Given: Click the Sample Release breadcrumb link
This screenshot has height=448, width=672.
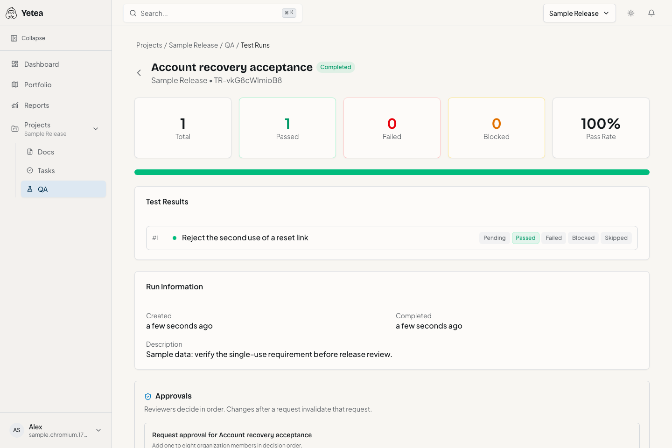Looking at the screenshot, I should pyautogui.click(x=193, y=45).
